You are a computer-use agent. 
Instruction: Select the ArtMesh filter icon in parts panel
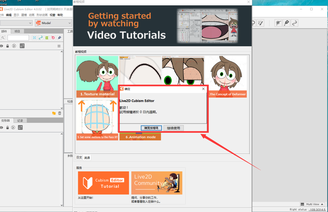(x=34, y=38)
